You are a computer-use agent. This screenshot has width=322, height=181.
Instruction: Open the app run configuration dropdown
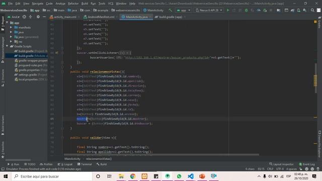(184, 10)
